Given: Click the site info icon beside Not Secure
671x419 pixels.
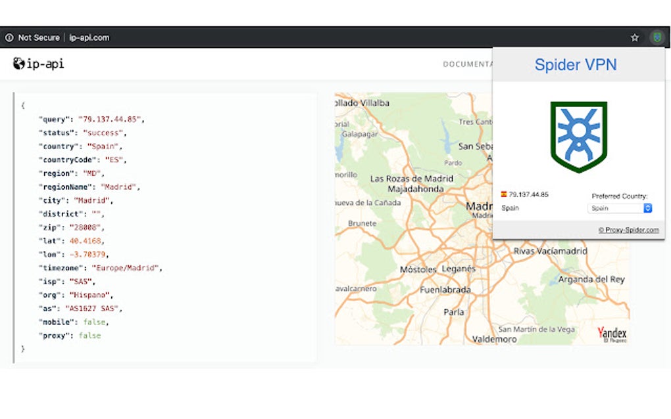Looking at the screenshot, I should [x=9, y=37].
